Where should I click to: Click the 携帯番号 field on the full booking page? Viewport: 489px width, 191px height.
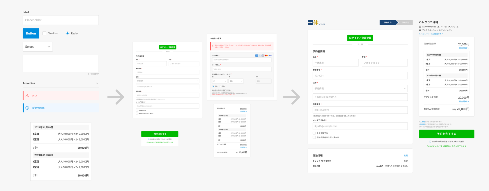pos(360,110)
